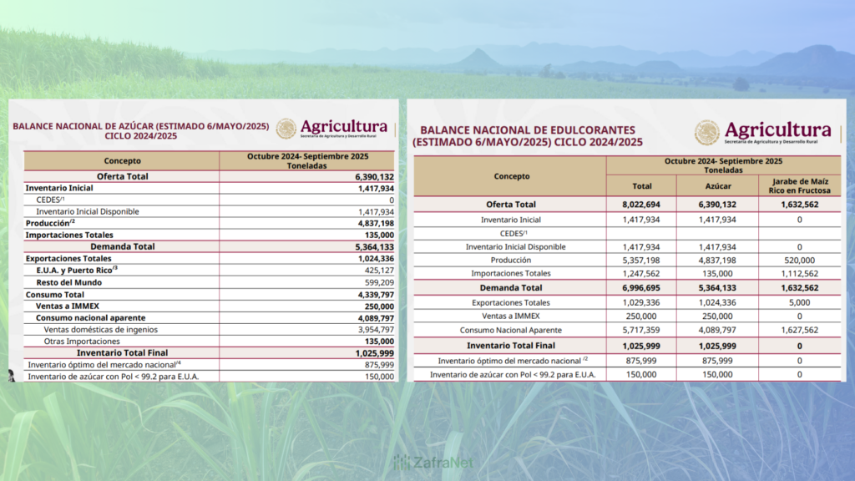
Task: Click 'Inventario Total Final' label in edulcorantes table
Action: coord(511,346)
